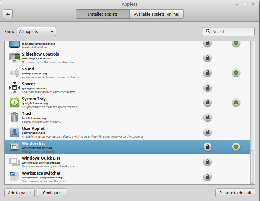Click the lock icon for Slideshow Controls

click(207, 58)
